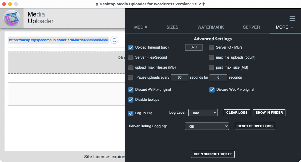Screen dimensions: 301x162
Task: Switch to the SIZES tab
Action: click(x=172, y=27)
